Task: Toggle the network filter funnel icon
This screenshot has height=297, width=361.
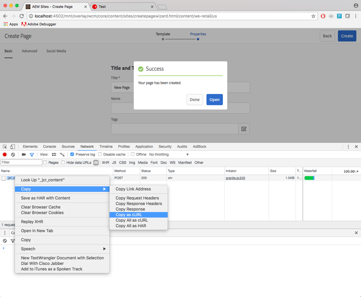Action: (32, 155)
